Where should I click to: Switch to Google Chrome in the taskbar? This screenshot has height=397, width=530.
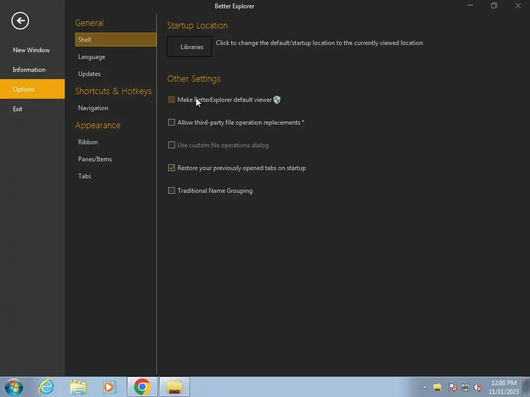click(x=142, y=387)
